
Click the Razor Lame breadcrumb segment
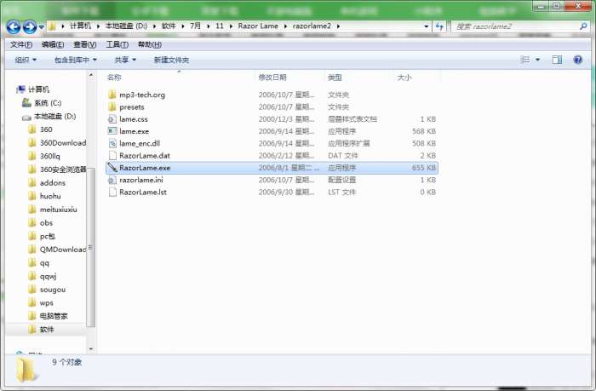258,26
